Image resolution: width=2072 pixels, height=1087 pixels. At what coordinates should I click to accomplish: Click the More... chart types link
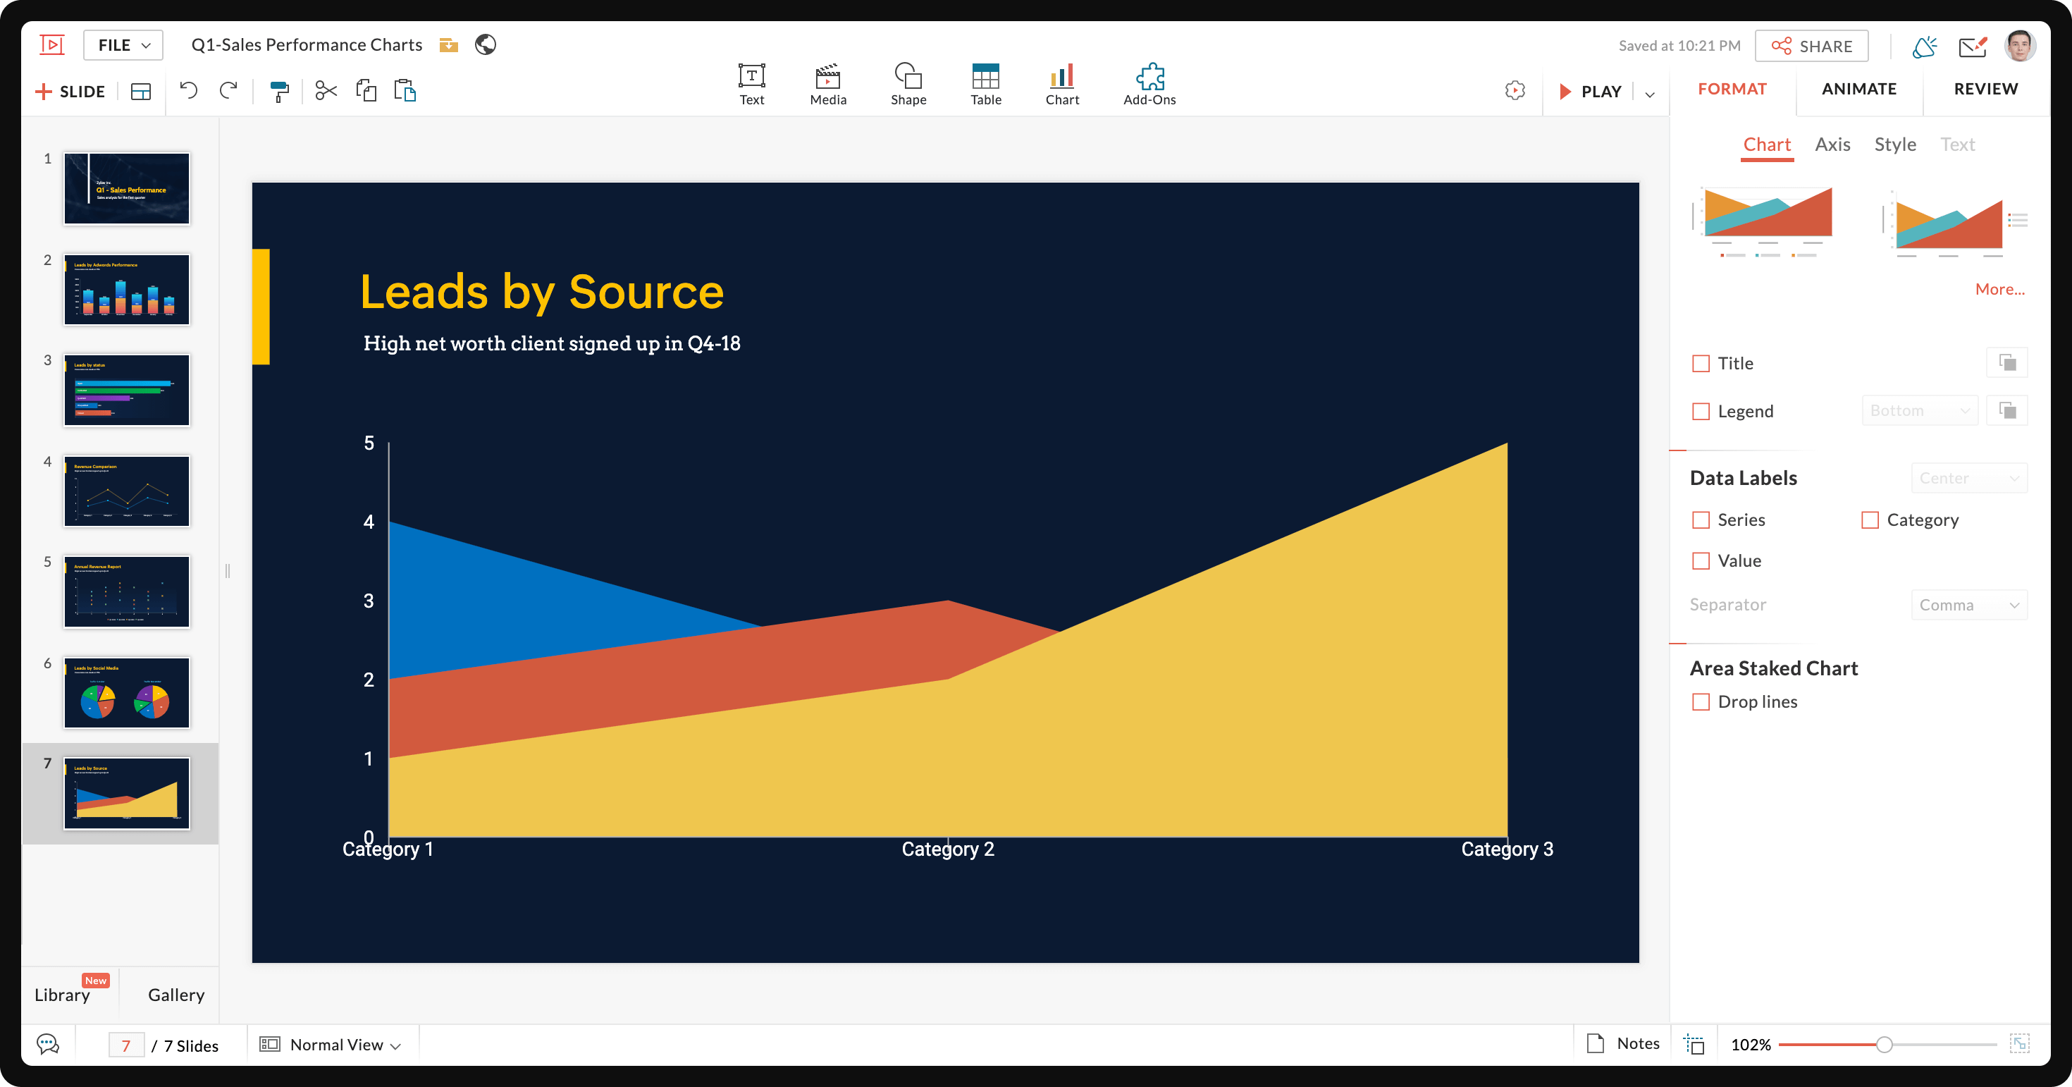point(1999,289)
